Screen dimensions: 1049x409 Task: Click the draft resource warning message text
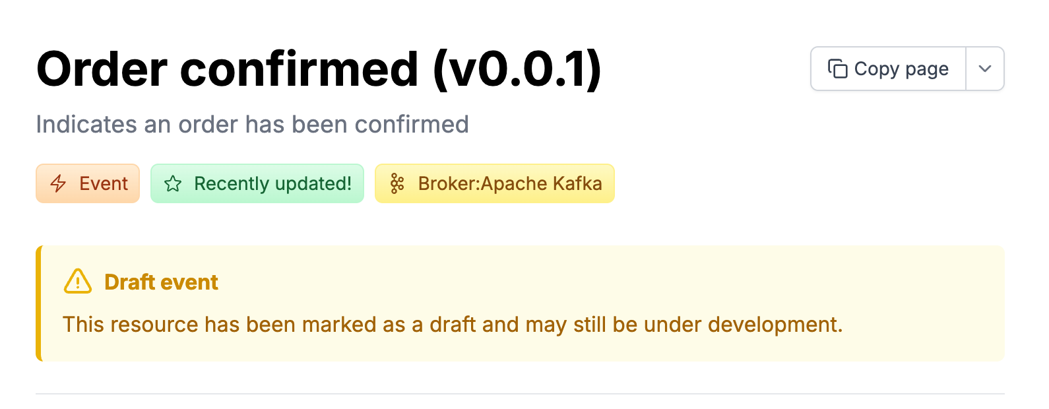point(453,325)
